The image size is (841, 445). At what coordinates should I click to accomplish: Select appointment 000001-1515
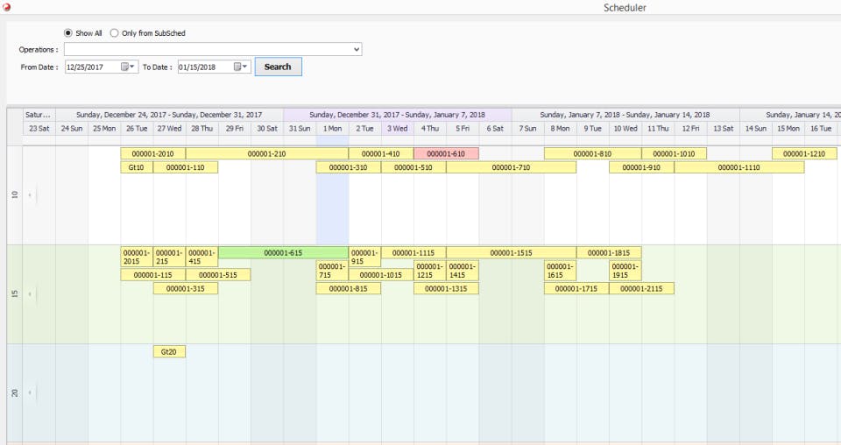[511, 252]
